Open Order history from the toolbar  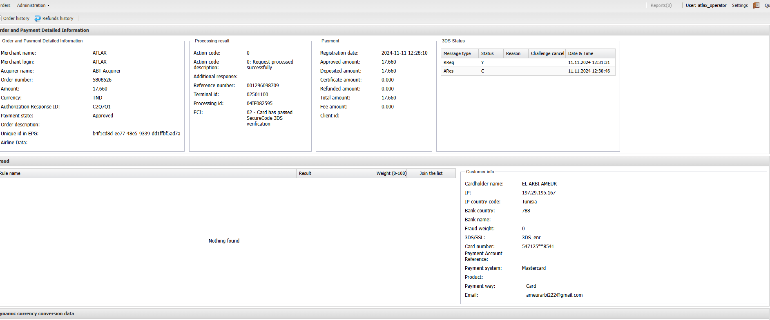(16, 18)
